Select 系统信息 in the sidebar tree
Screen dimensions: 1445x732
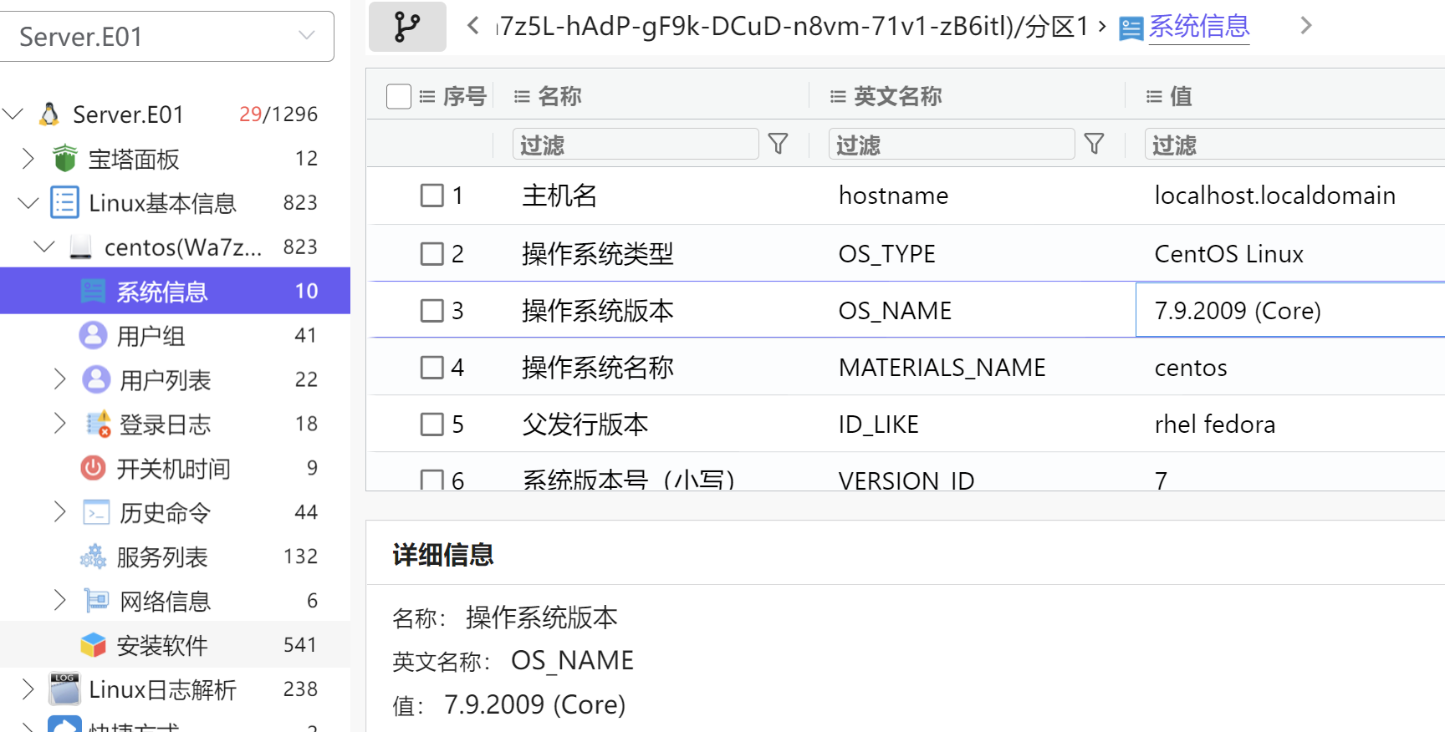tap(161, 292)
